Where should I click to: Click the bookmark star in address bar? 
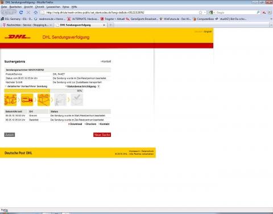click(x=200, y=13)
